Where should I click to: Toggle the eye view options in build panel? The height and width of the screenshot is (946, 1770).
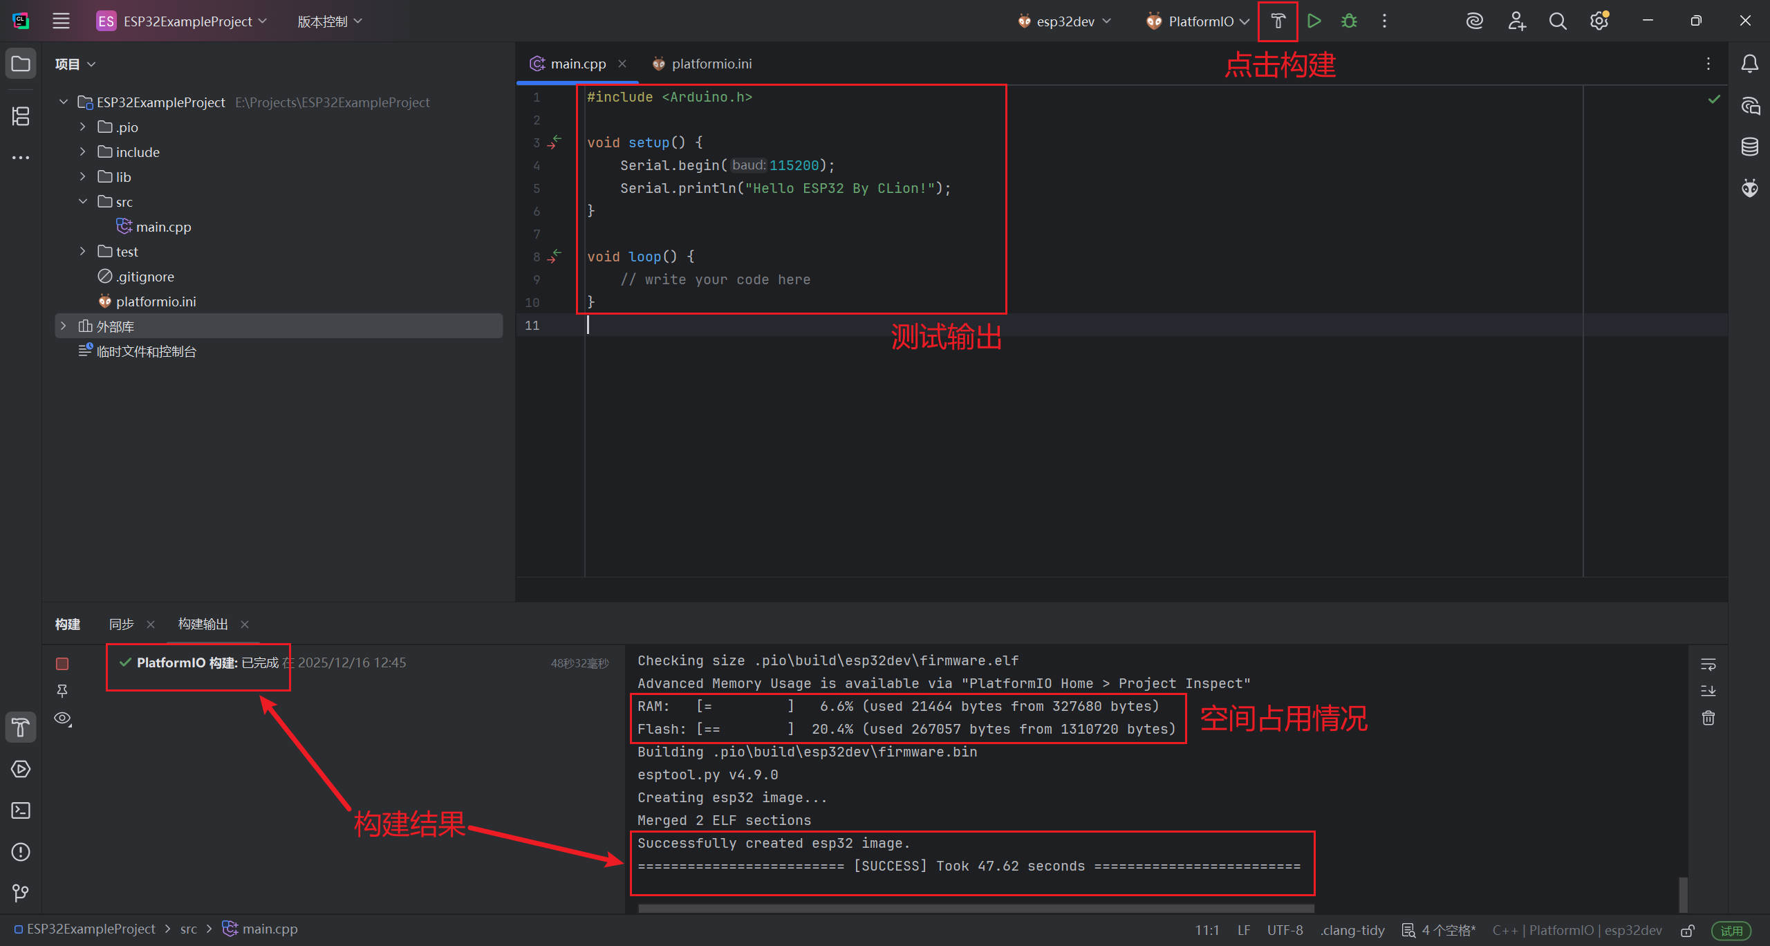[x=63, y=718]
